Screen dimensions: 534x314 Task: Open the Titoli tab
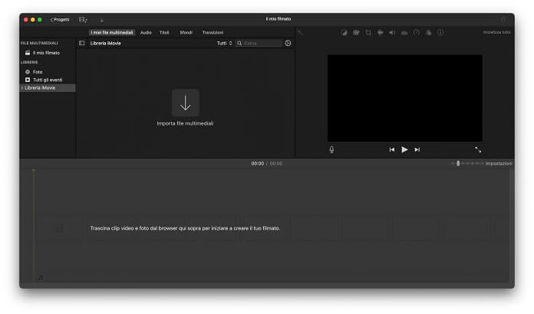[164, 33]
